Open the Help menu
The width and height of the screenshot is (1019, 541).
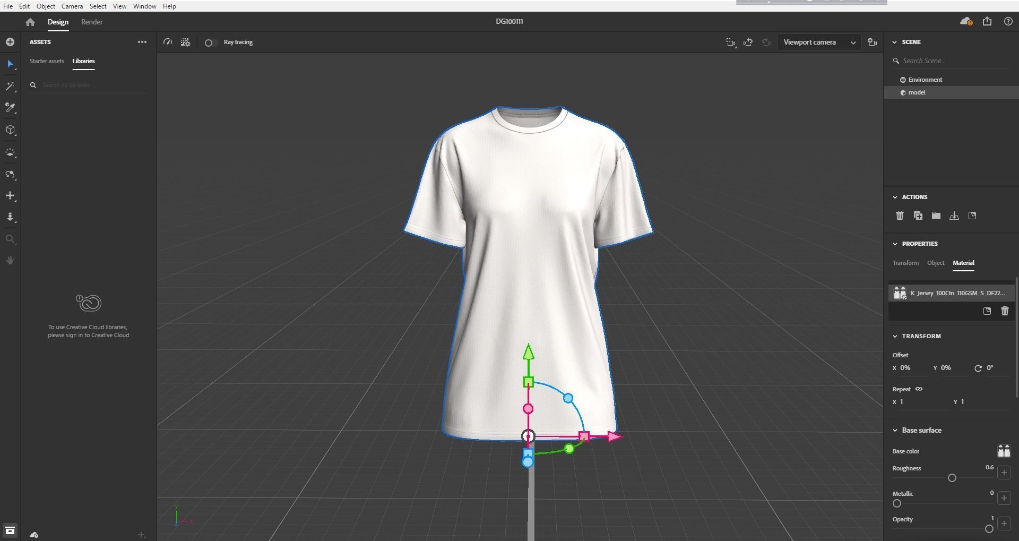coord(169,6)
